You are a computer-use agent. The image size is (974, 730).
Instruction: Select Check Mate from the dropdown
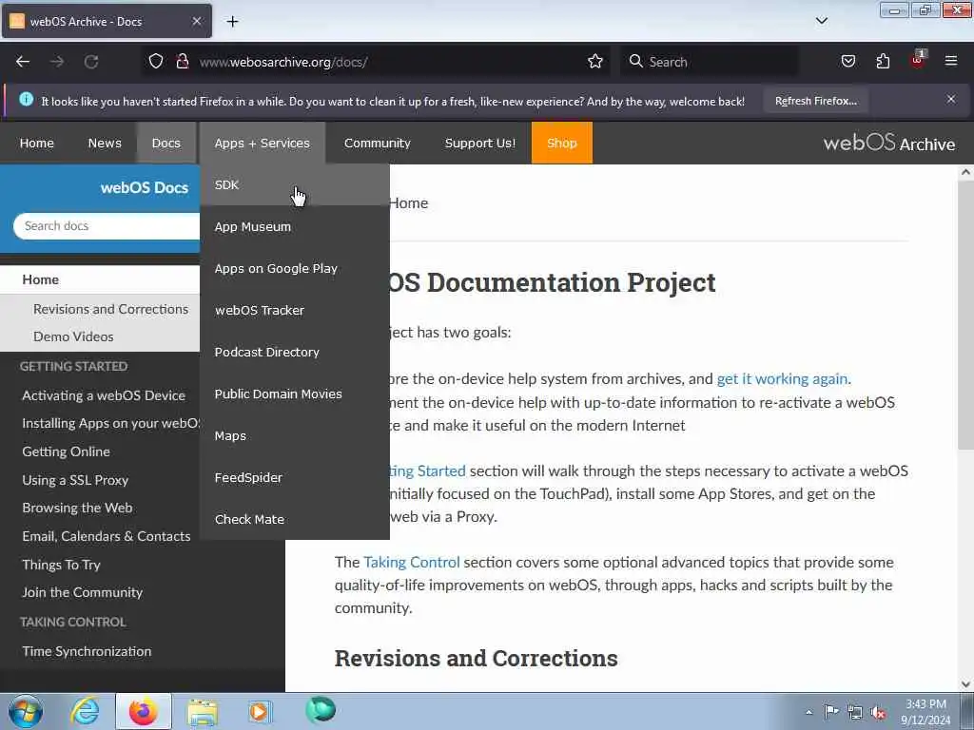tap(295, 519)
